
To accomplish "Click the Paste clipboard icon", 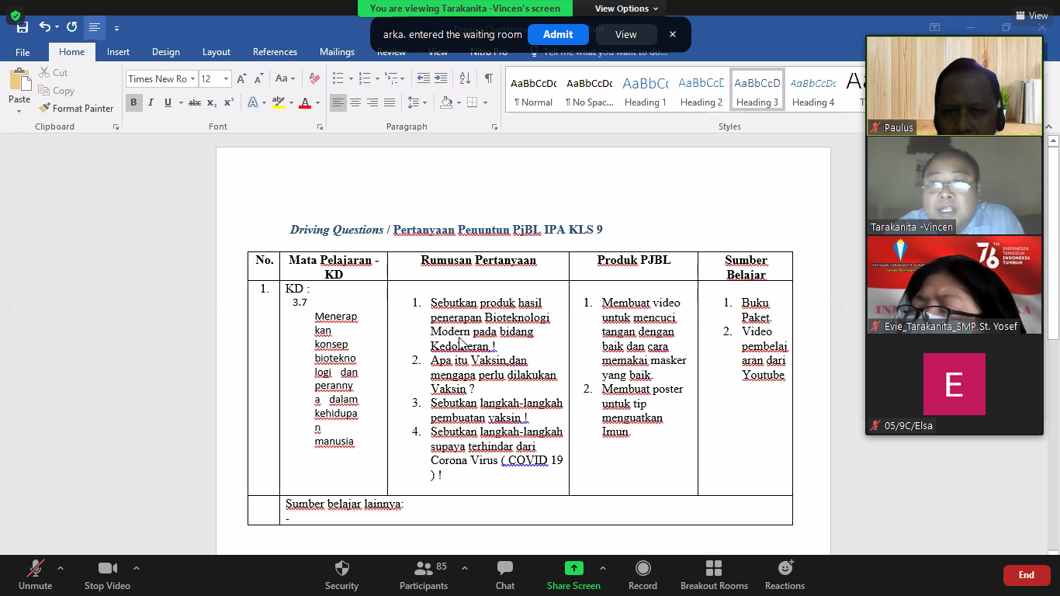I will 19,80.
